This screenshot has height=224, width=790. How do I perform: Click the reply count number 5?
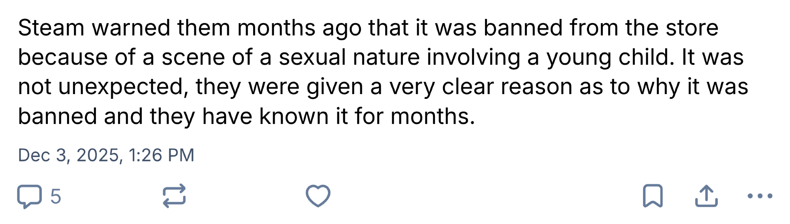56,196
